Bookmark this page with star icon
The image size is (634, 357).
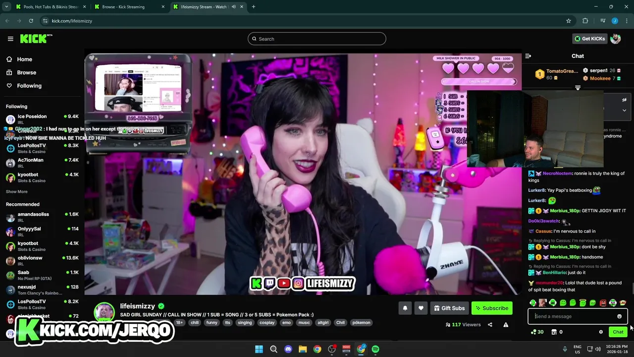tap(569, 21)
